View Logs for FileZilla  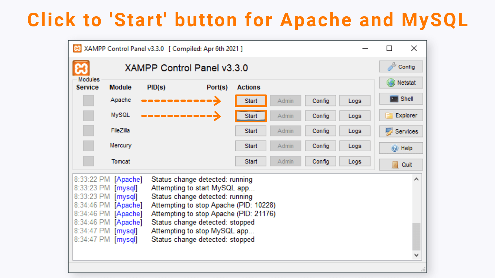tap(355, 131)
